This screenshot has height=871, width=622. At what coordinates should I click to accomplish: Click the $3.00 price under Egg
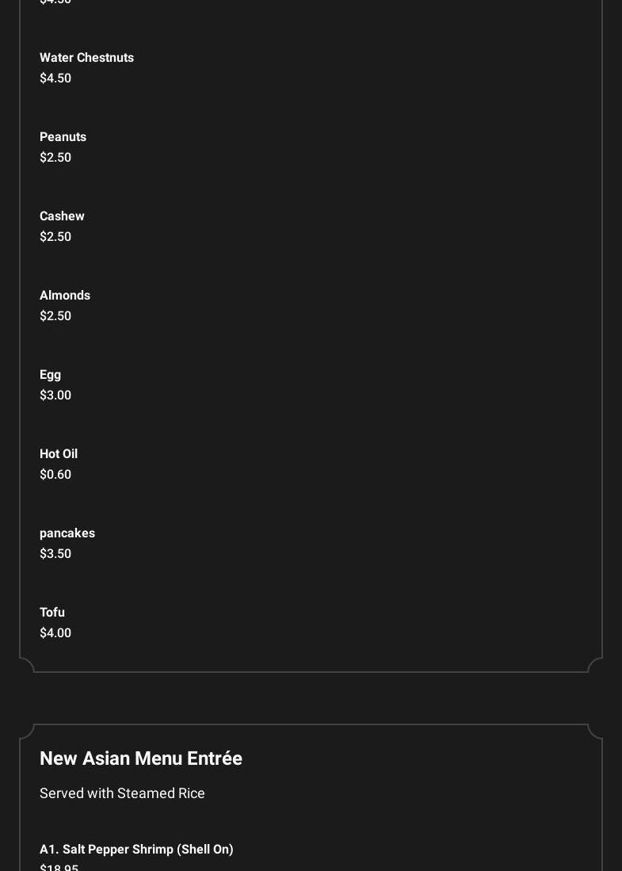[x=55, y=395]
